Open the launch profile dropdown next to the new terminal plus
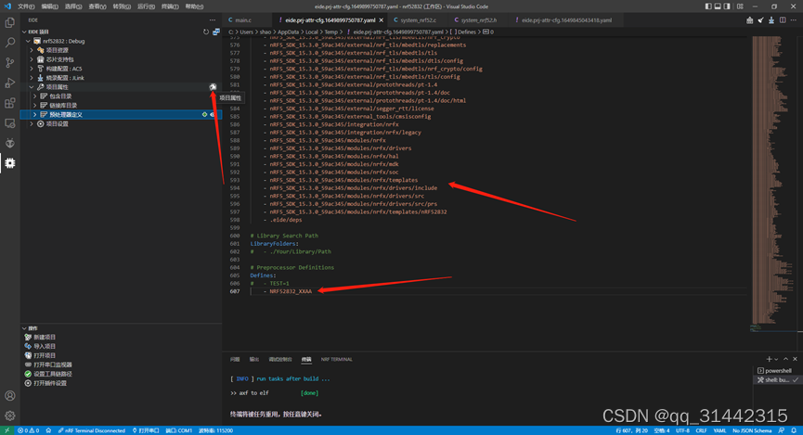This screenshot has height=435, width=803. [776, 359]
